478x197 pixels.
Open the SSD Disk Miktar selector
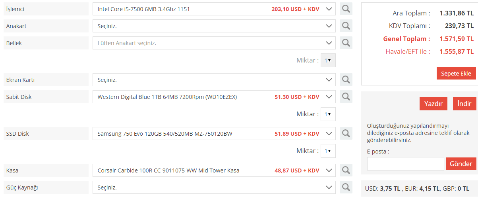(x=328, y=151)
